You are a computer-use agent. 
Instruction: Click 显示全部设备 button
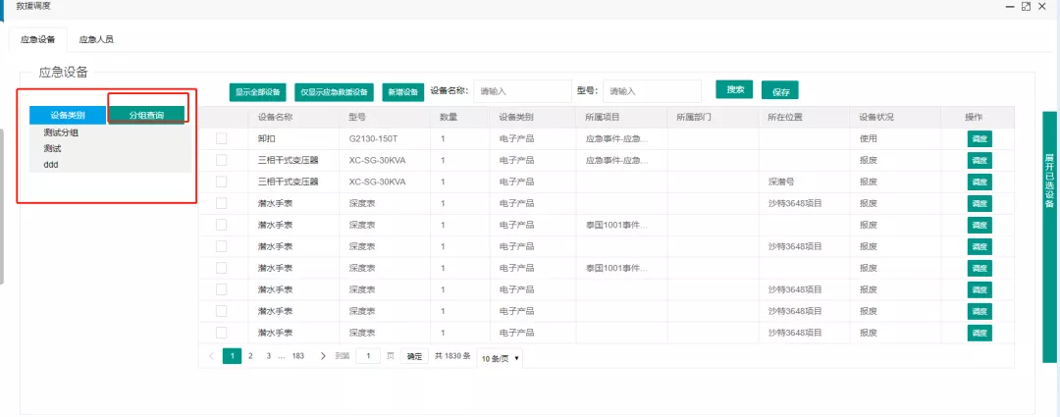tap(257, 92)
